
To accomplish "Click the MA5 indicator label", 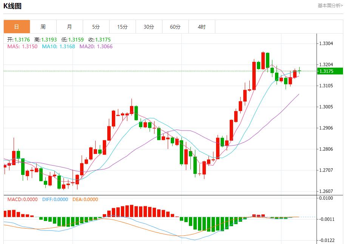I will click(22, 46).
